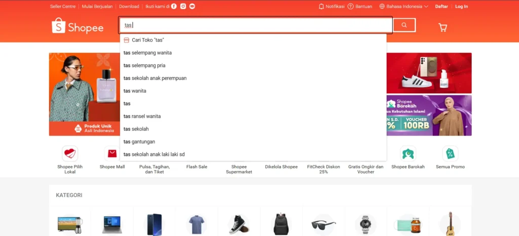Open Pulsa, Tagihan, dan Tiket shortcut
Image resolution: width=519 pixels, height=236 pixels.
pos(155,169)
